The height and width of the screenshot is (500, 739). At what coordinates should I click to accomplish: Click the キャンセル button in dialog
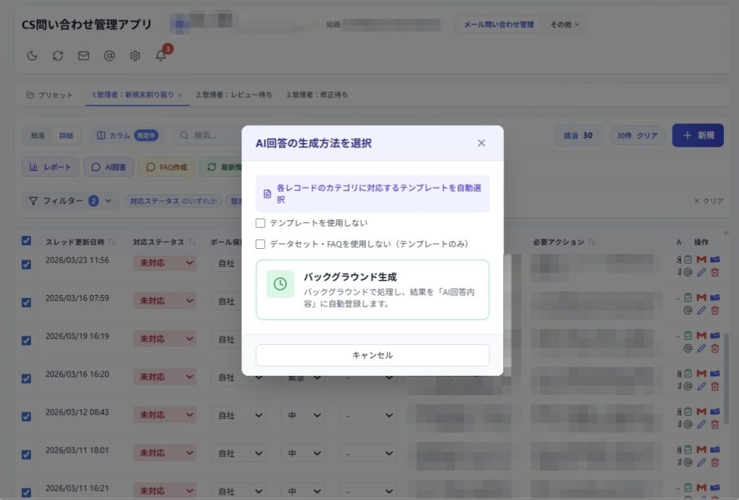click(372, 355)
